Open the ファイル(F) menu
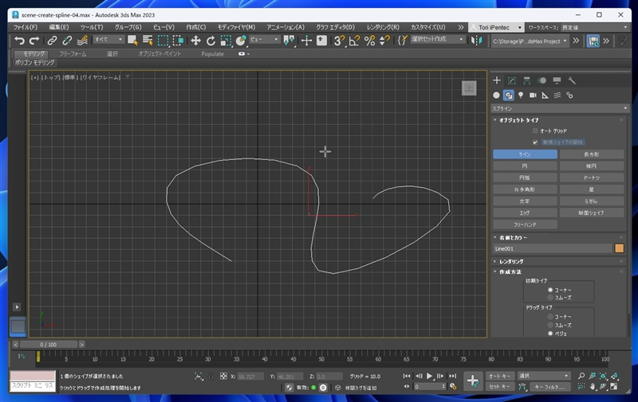 26,27
